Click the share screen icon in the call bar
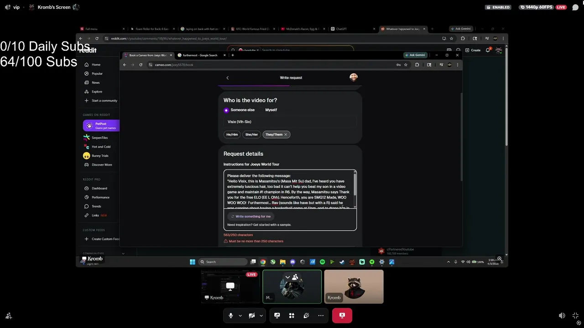Viewport: 584px width, 328px height. pos(277,315)
